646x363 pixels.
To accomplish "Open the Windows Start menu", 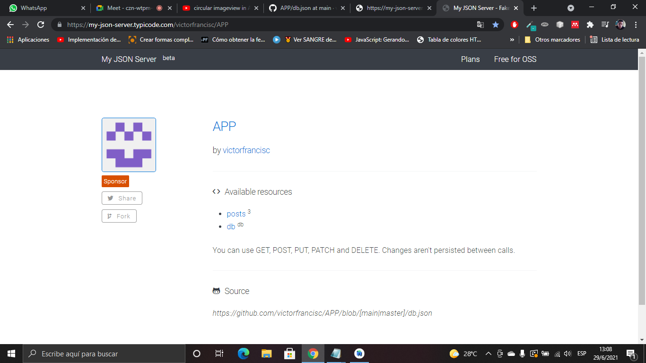I will coord(11,354).
